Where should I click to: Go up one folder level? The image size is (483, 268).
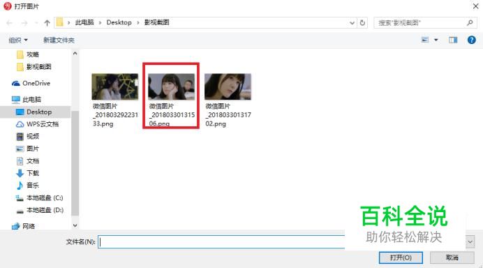[47, 23]
